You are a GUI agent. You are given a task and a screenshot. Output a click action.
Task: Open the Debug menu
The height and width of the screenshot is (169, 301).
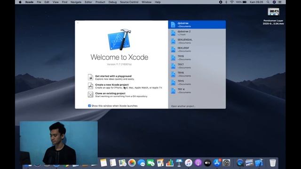[112, 2]
